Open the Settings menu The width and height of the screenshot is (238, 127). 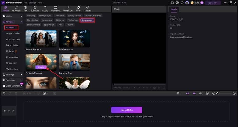[32, 3]
